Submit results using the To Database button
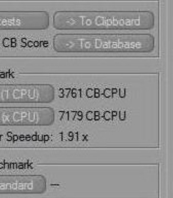The width and height of the screenshot is (173, 198). [104, 43]
